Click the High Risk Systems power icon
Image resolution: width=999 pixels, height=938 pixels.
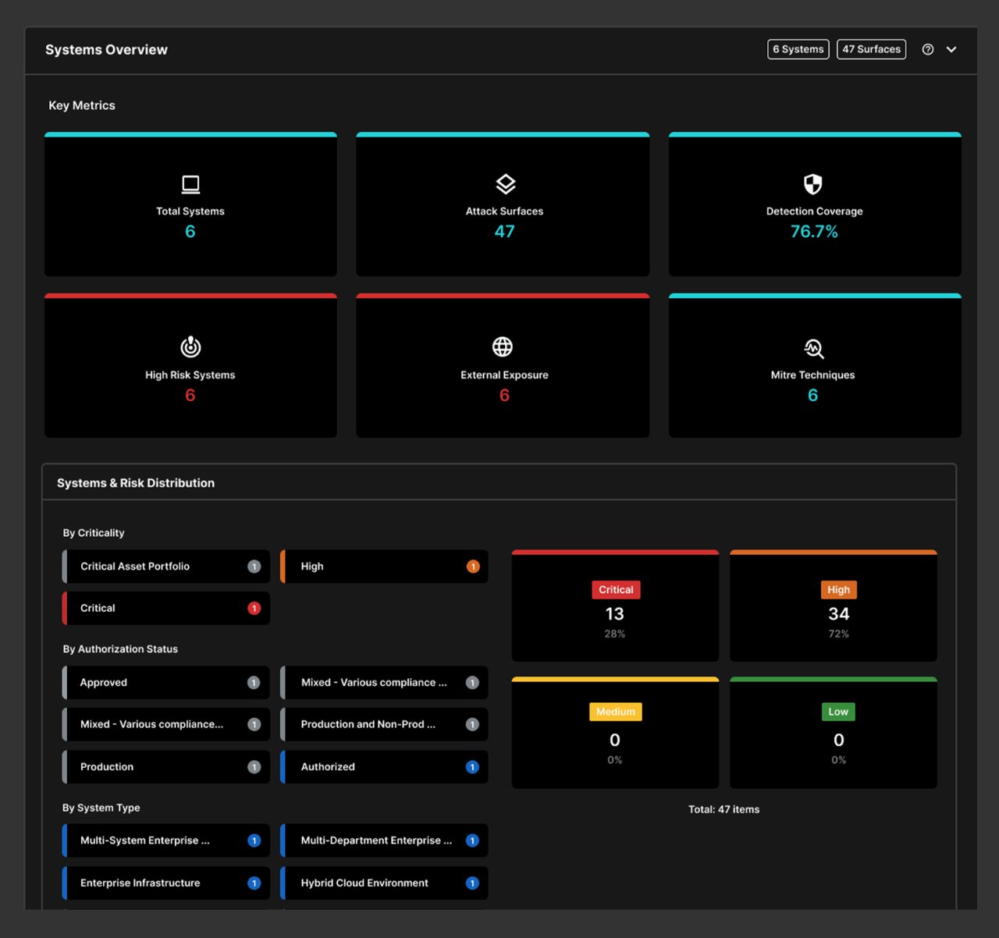(x=190, y=347)
